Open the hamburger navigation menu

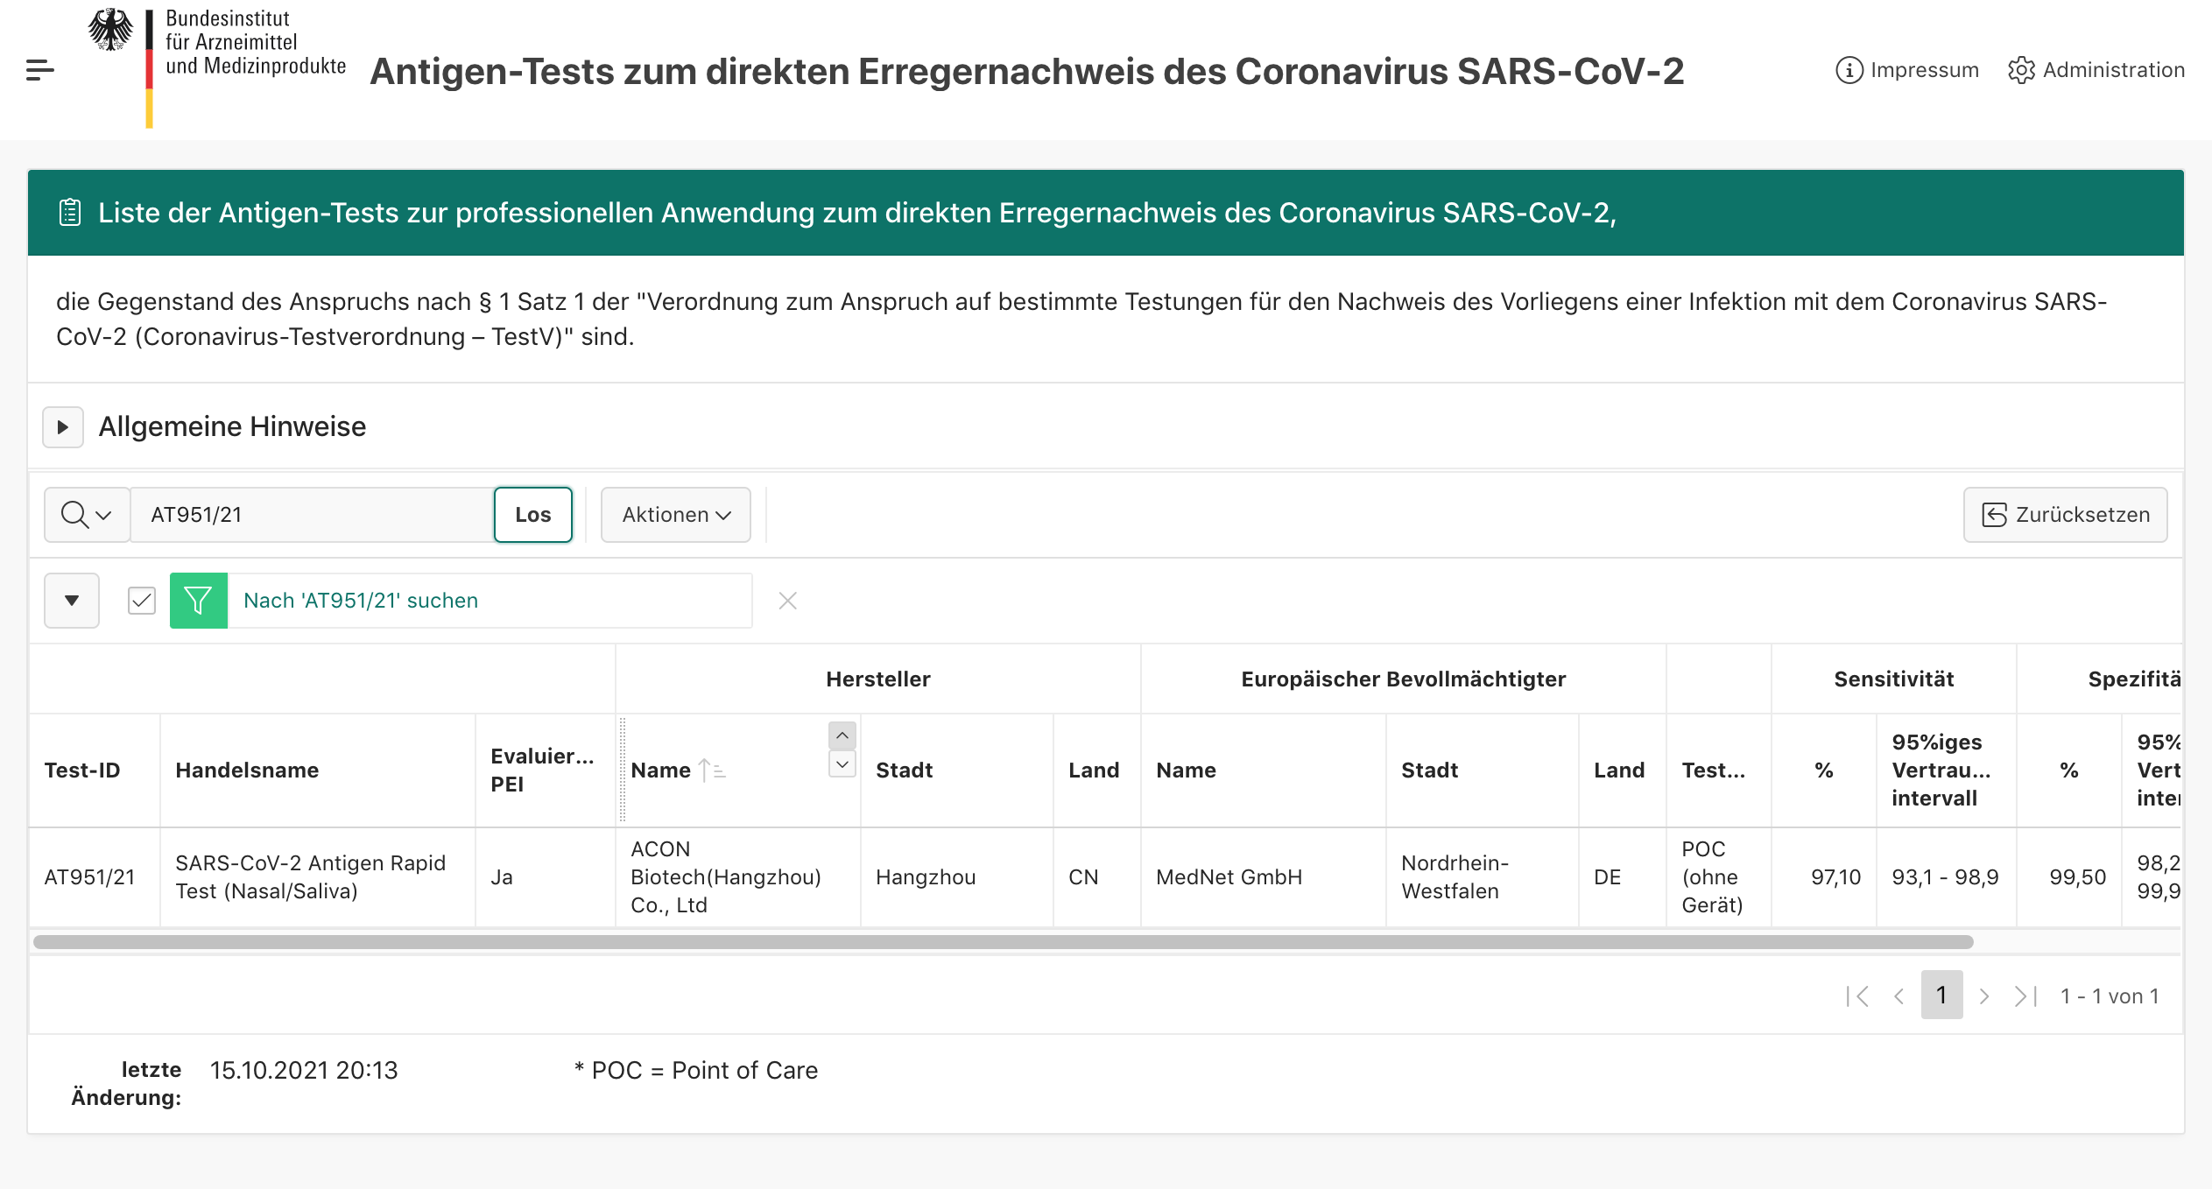coord(40,70)
